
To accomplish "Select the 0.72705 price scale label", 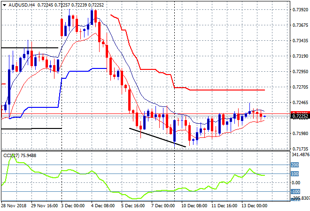I will coord(300,87).
